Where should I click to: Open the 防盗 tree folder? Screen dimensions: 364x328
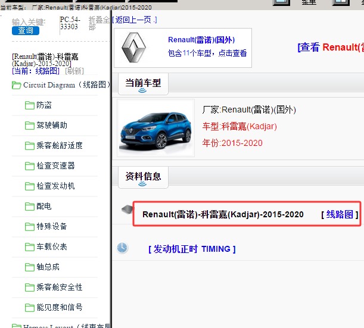click(x=44, y=105)
